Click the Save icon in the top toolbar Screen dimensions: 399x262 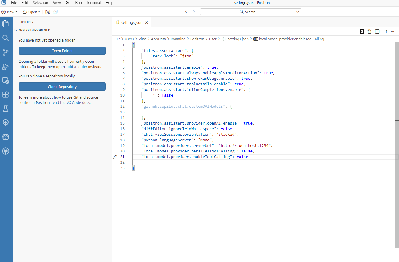pos(47,12)
